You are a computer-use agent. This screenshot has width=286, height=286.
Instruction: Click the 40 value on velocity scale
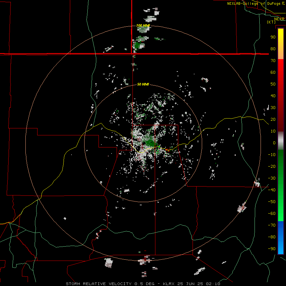pos(273,96)
